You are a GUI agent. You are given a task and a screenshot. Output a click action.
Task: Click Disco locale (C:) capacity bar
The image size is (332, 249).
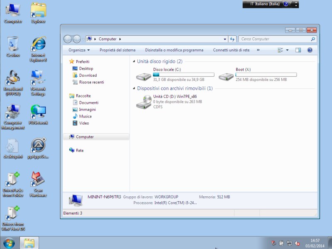point(183,75)
